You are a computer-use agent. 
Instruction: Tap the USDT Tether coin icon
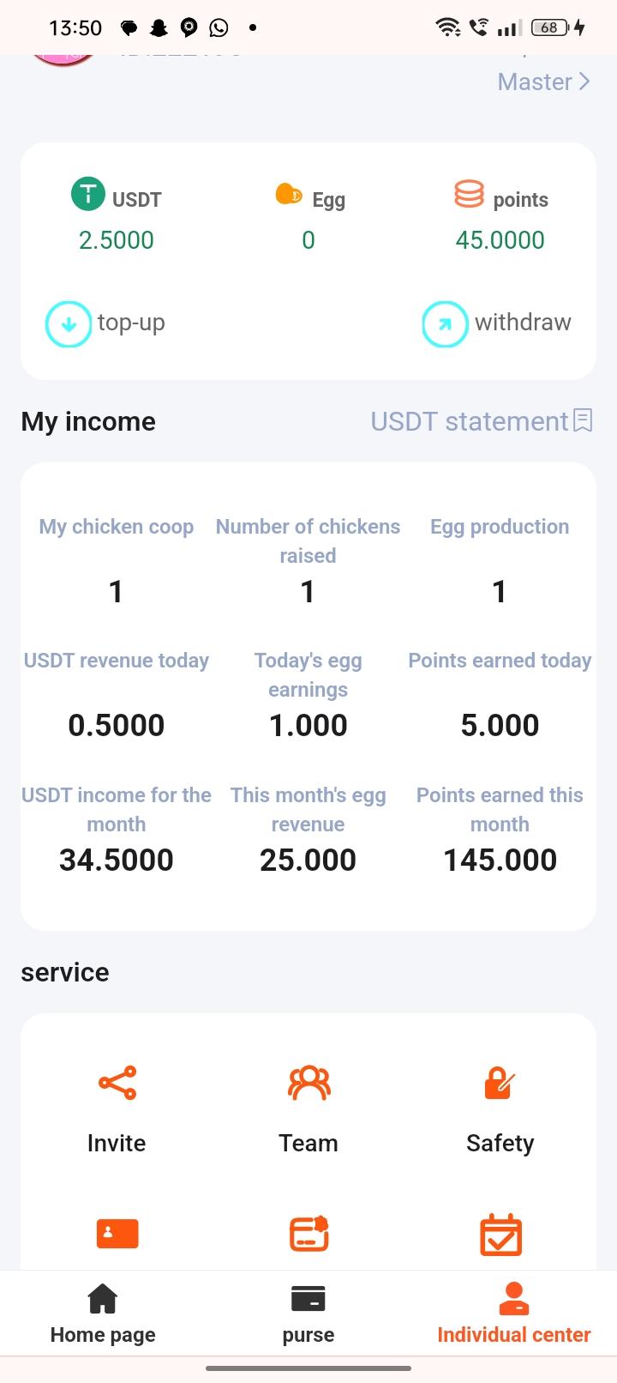pyautogui.click(x=87, y=194)
